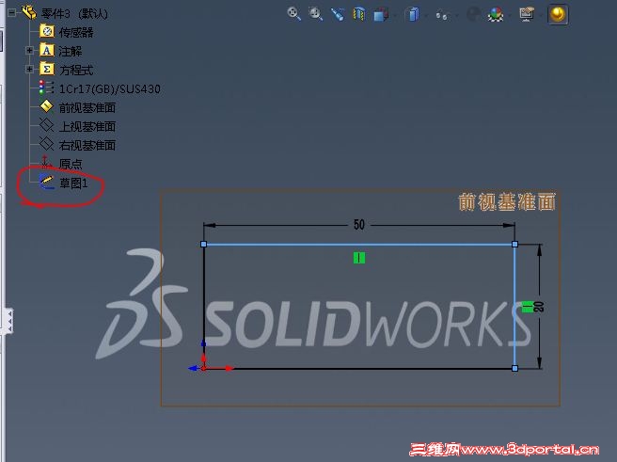
Task: Activate the Section View tool
Action: pyautogui.click(x=359, y=14)
